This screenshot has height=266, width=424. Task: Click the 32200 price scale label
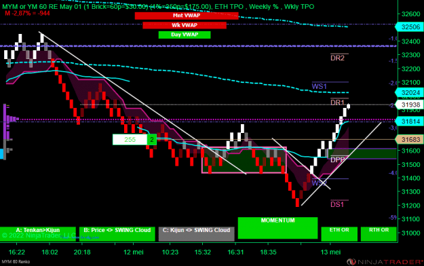[410, 69]
